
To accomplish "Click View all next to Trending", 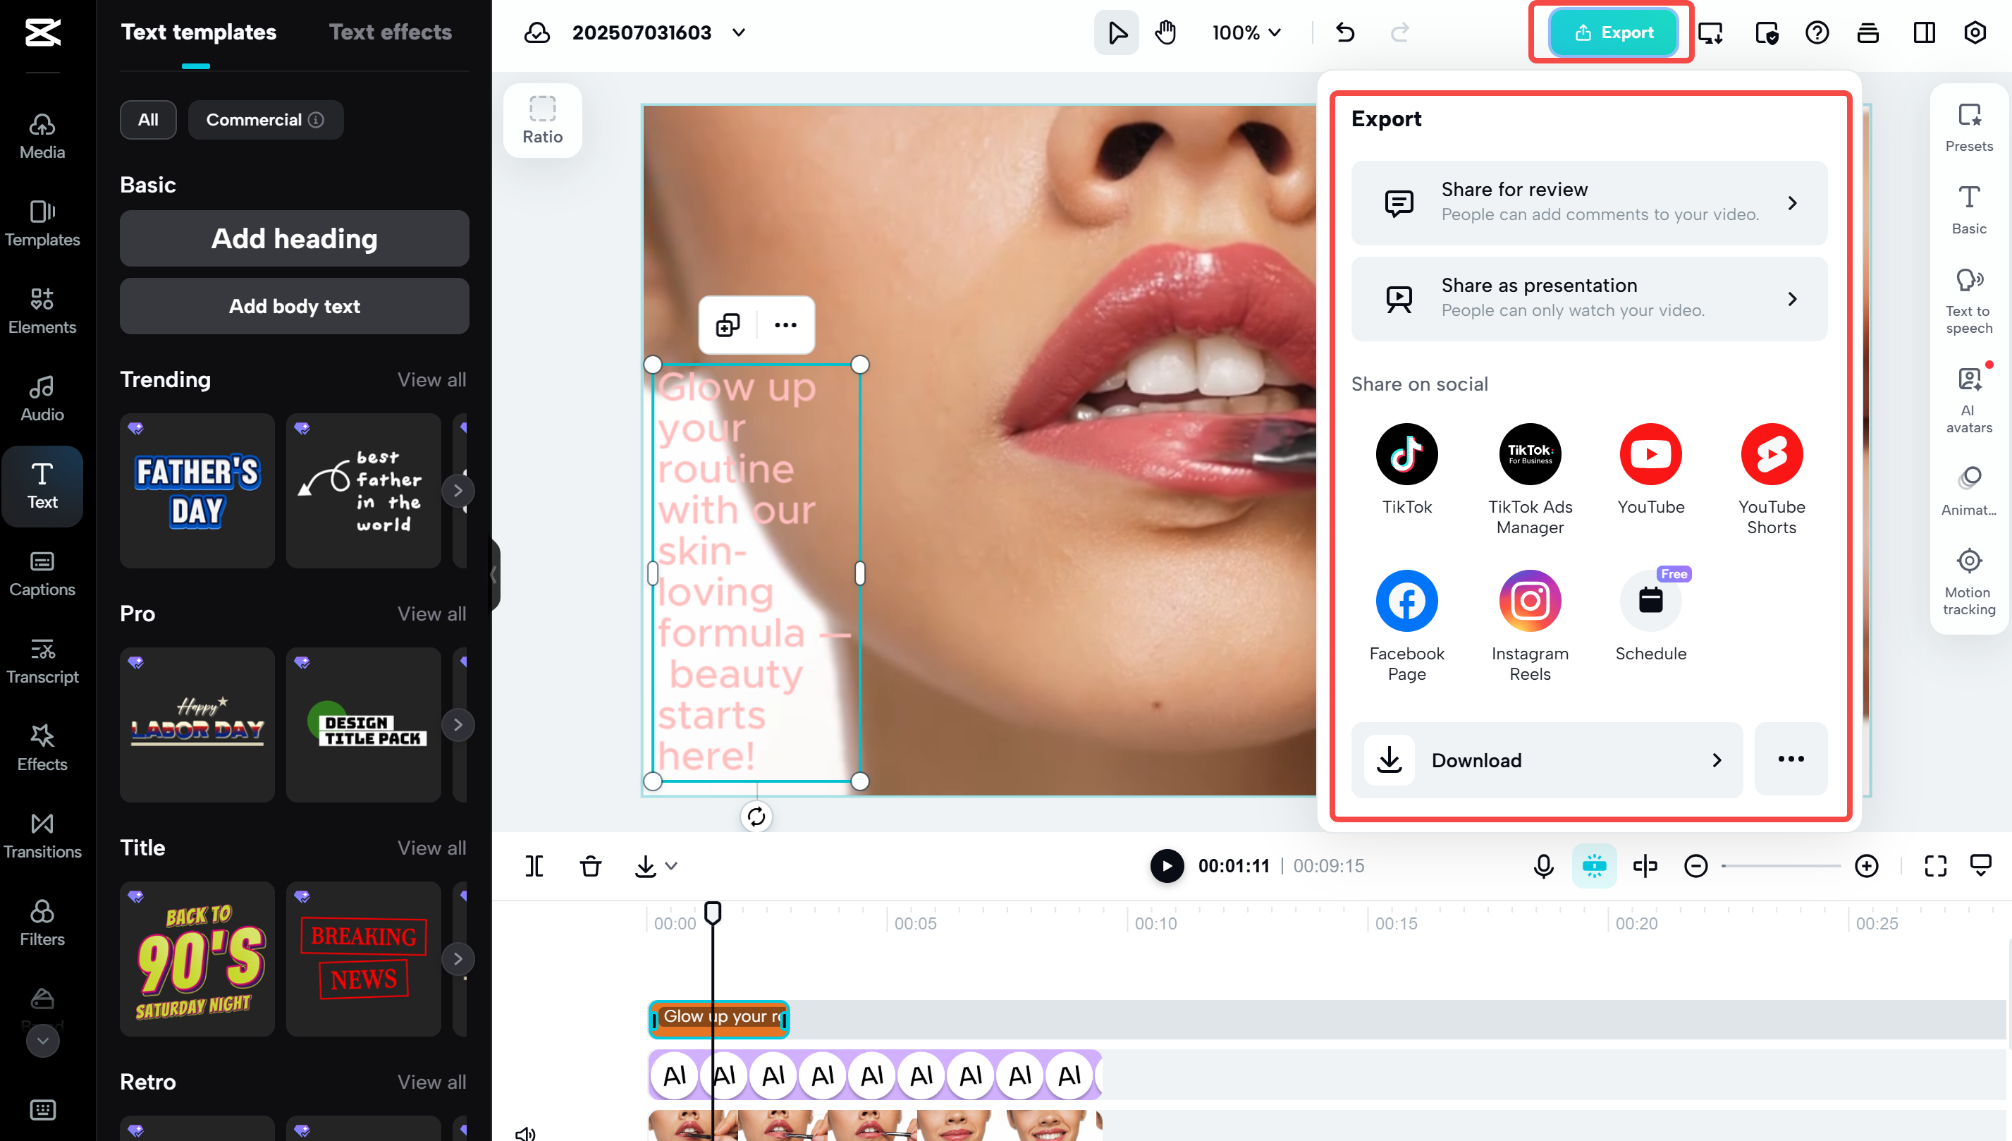I will point(431,380).
